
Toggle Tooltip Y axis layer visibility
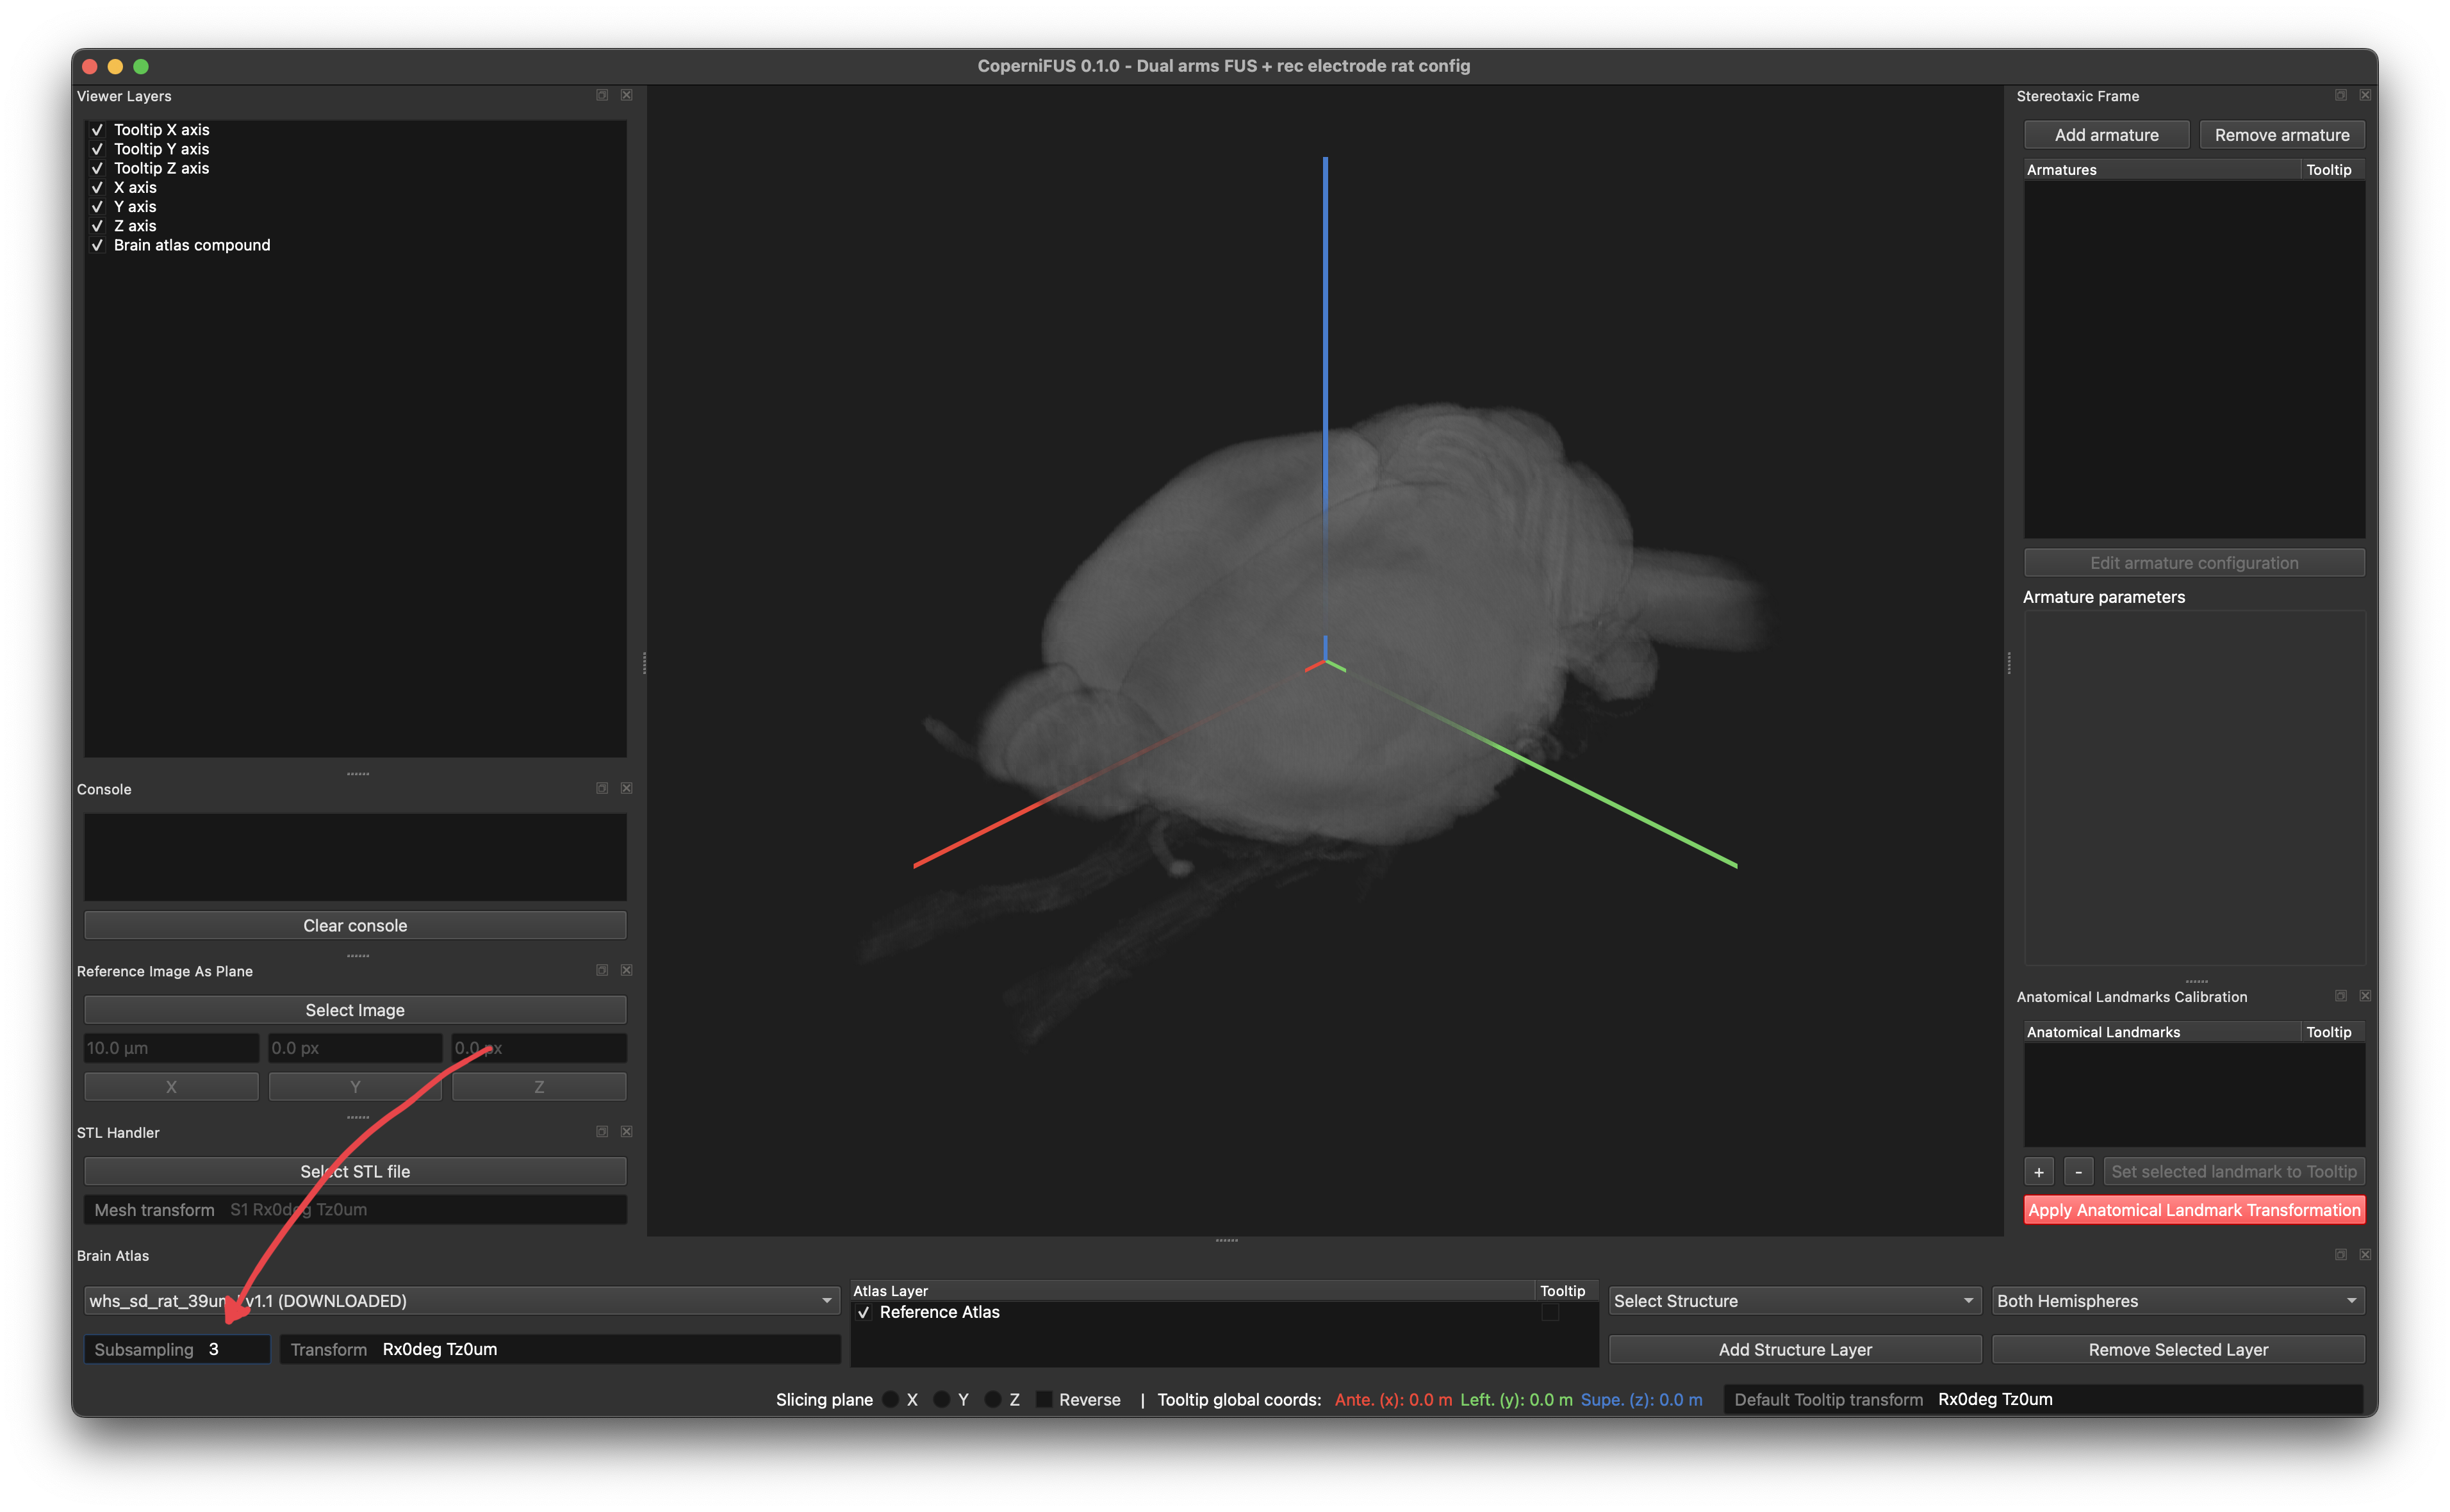coord(97,149)
